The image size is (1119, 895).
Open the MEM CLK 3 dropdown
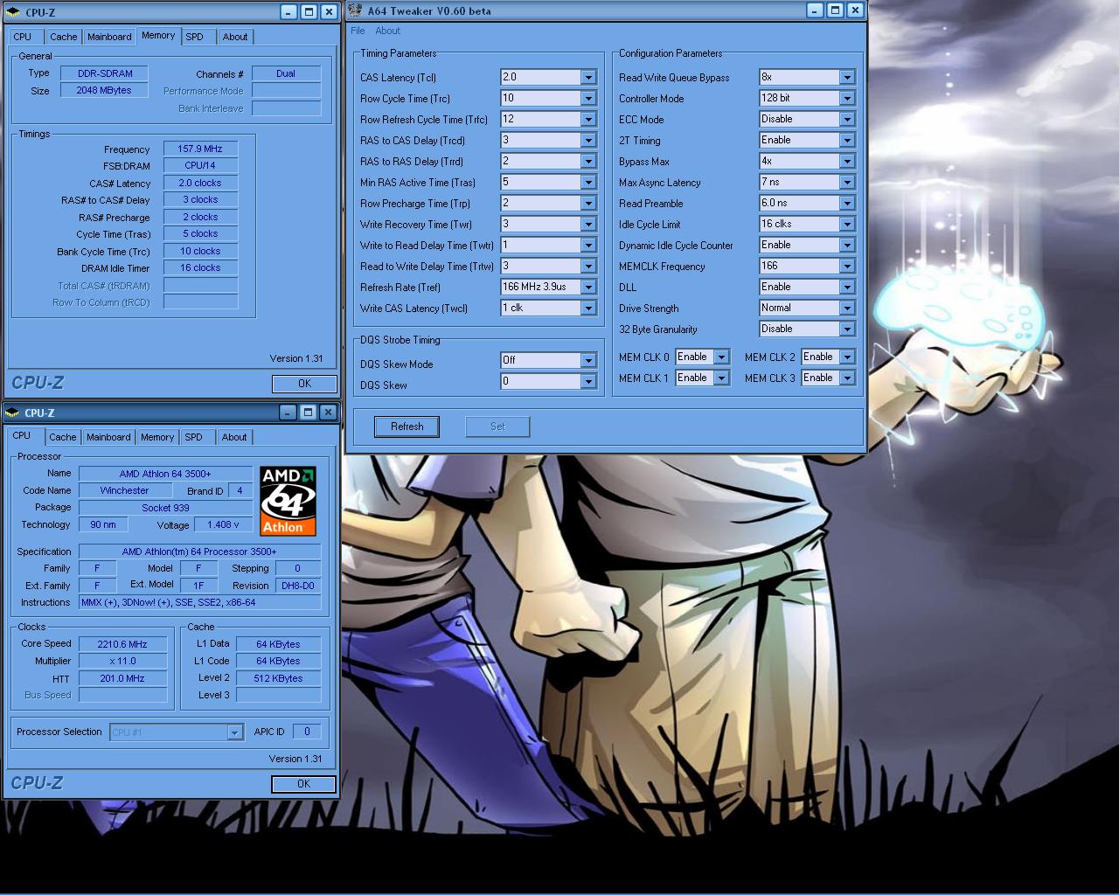(x=847, y=378)
